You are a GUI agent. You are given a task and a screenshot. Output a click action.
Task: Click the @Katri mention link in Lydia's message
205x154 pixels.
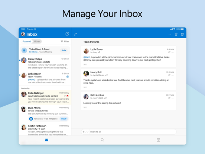tap(87, 57)
